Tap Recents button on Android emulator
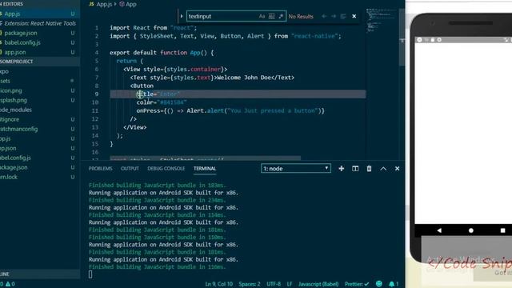Image resolution: width=512 pixels, height=288 pixels. 503,230
